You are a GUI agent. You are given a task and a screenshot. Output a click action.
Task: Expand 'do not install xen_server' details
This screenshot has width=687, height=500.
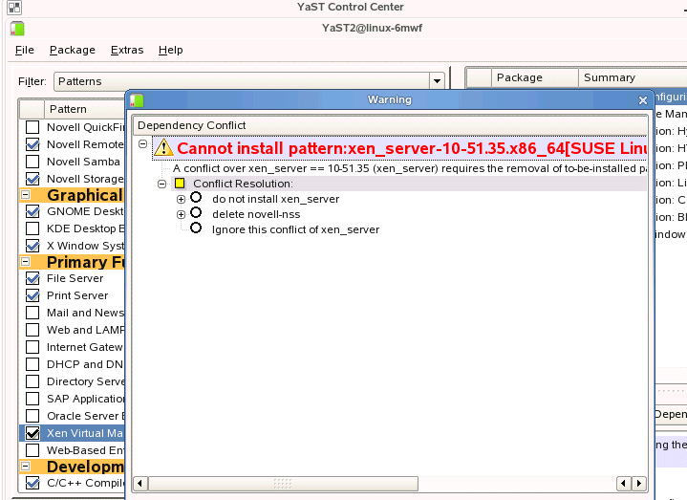tap(181, 200)
